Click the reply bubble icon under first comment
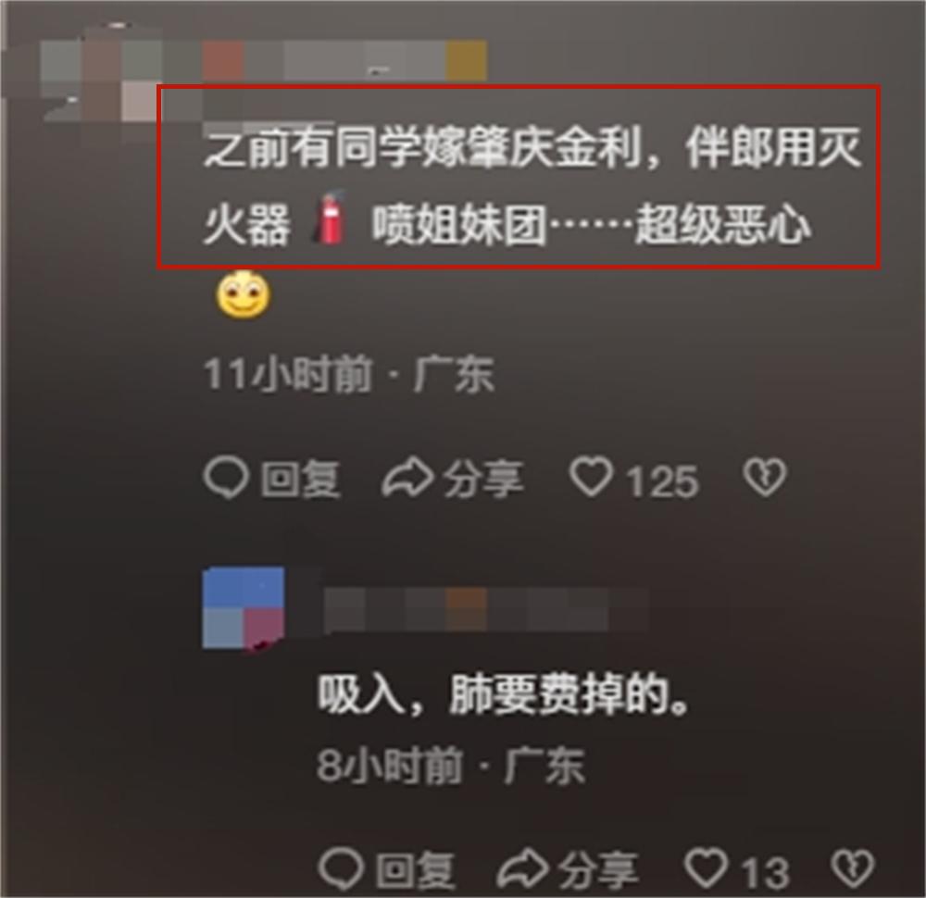The height and width of the screenshot is (898, 926). click(226, 478)
